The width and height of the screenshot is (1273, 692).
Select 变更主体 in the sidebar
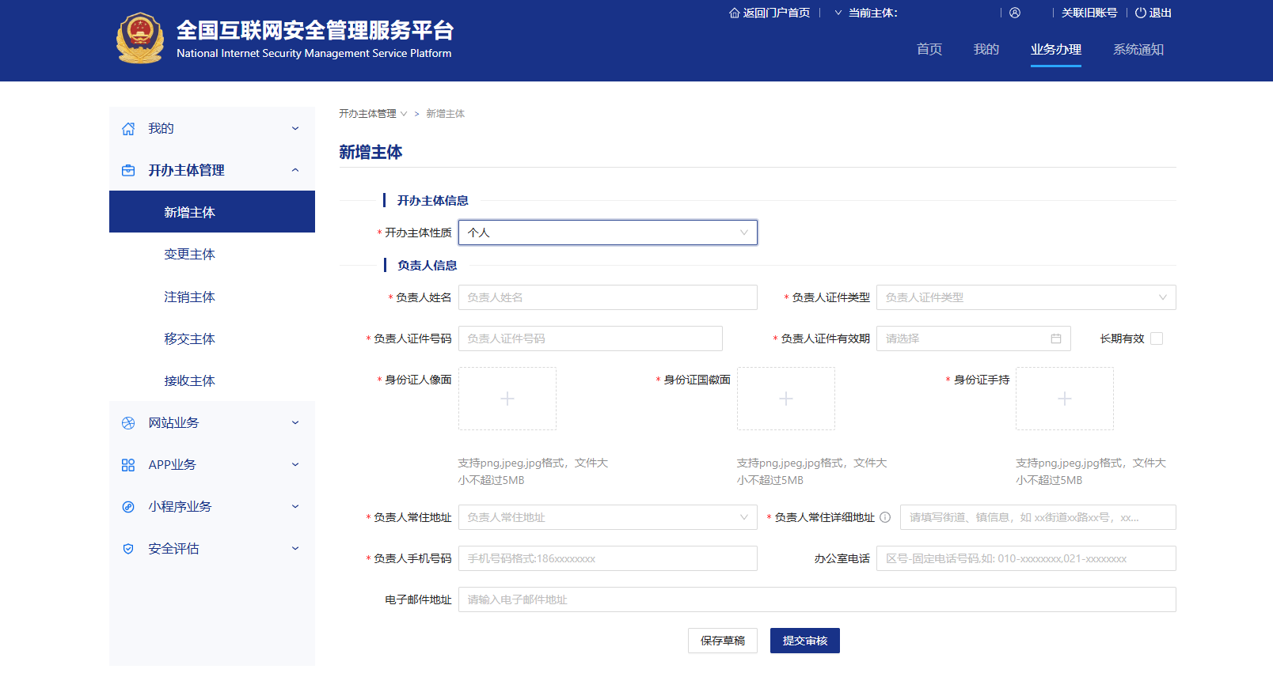(189, 254)
